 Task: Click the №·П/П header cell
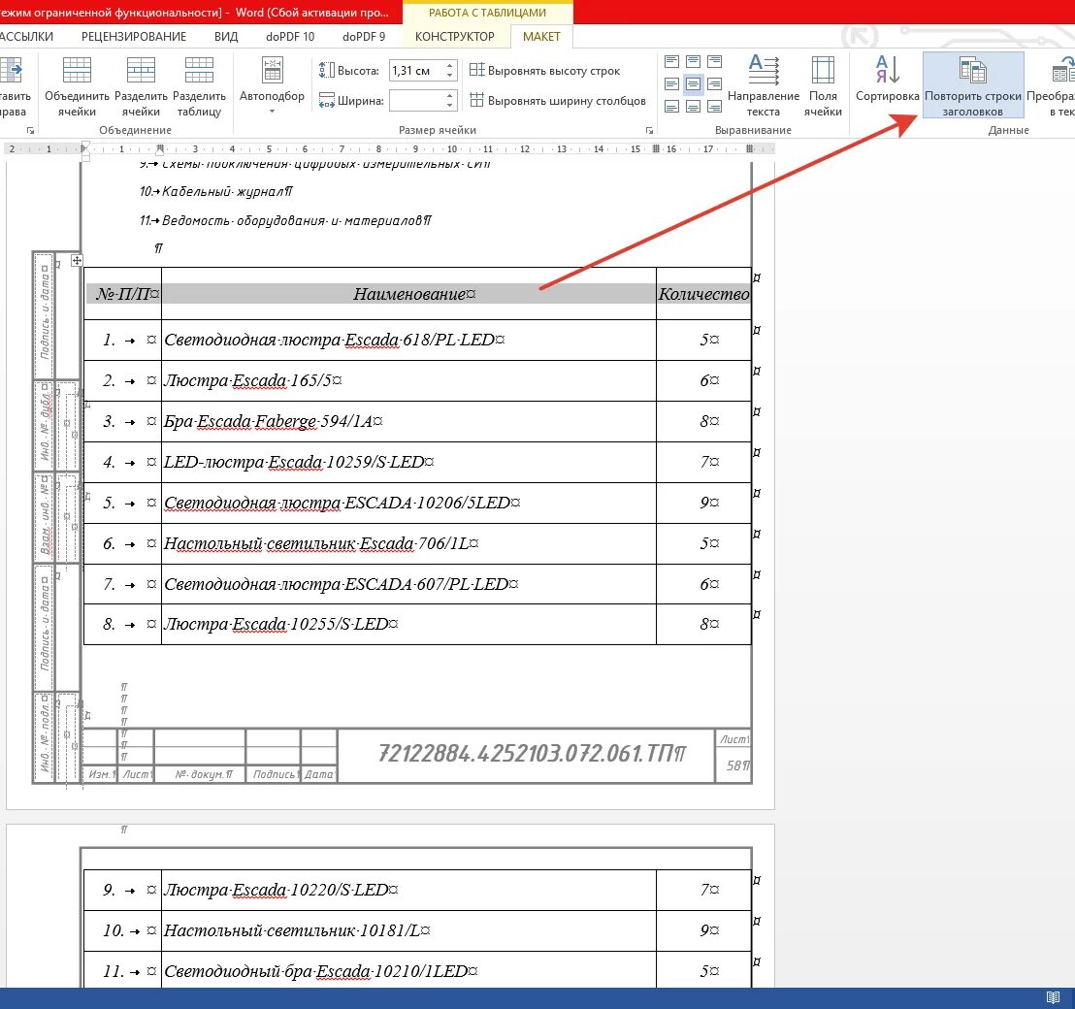(x=122, y=293)
